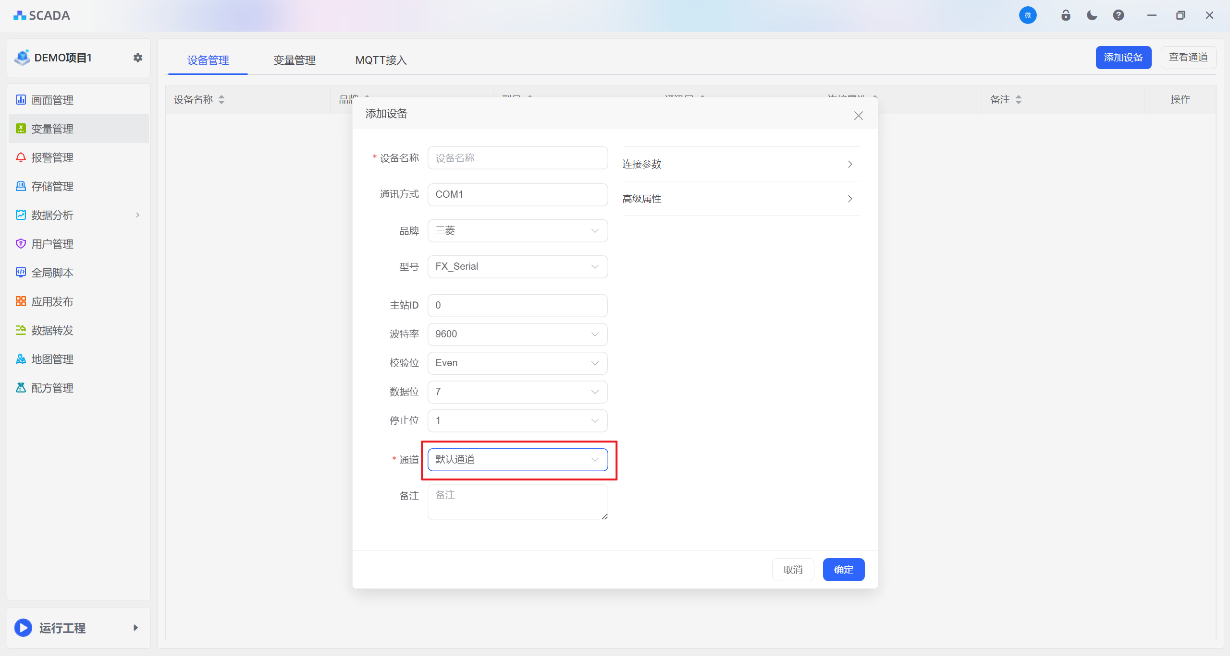Image resolution: width=1230 pixels, height=656 pixels.
Task: Sort by 设备名称 column arrows
Action: coord(221,100)
